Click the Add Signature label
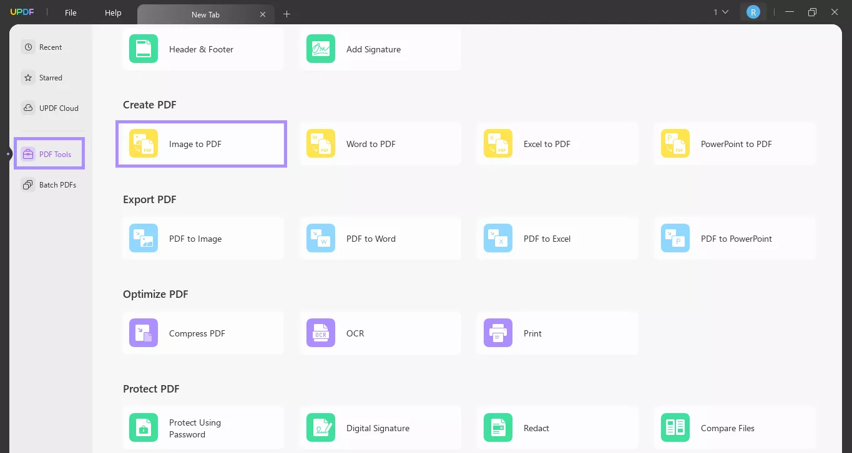The image size is (852, 453). pos(373,49)
